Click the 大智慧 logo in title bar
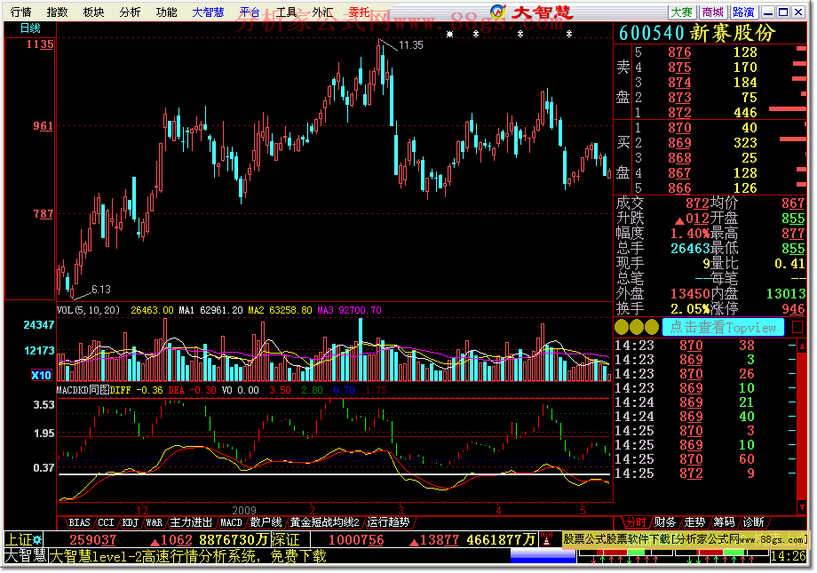The image size is (817, 573). (531, 12)
